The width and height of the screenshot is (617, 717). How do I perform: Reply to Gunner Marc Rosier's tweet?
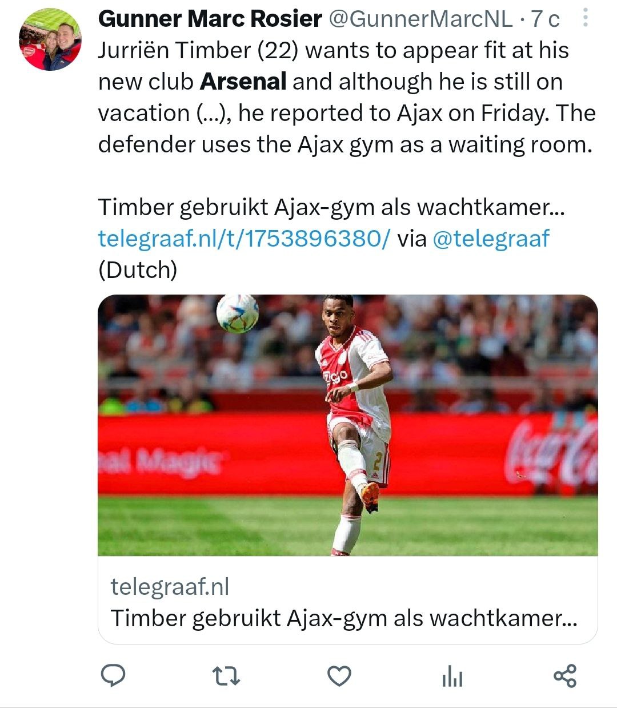coord(113,675)
